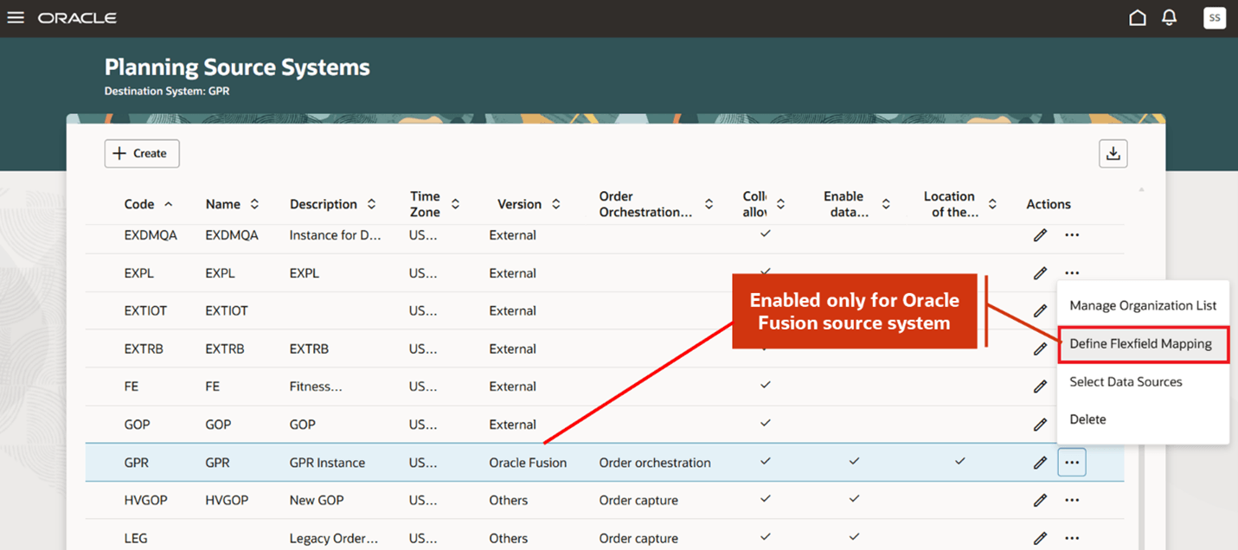This screenshot has width=1238, height=550.
Task: Edit the FE source system
Action: tap(1040, 387)
